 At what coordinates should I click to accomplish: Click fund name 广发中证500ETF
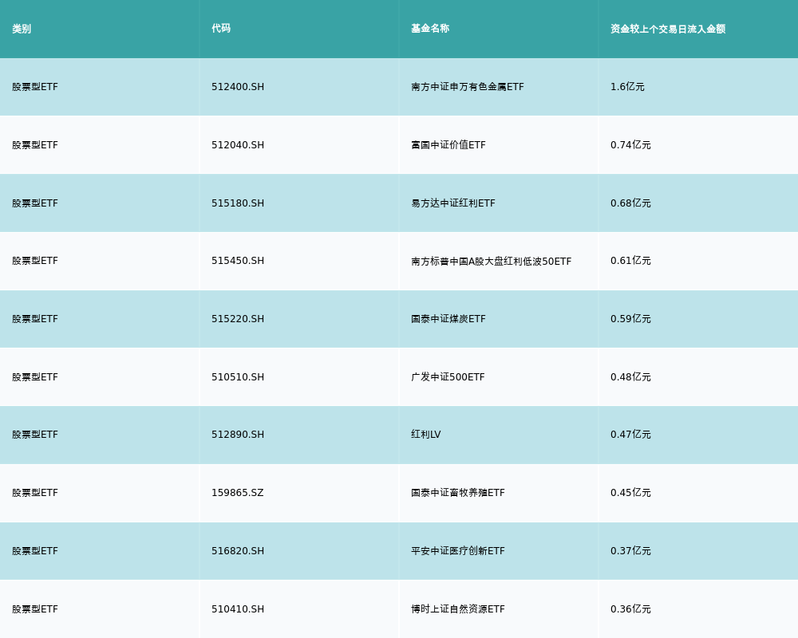click(448, 377)
